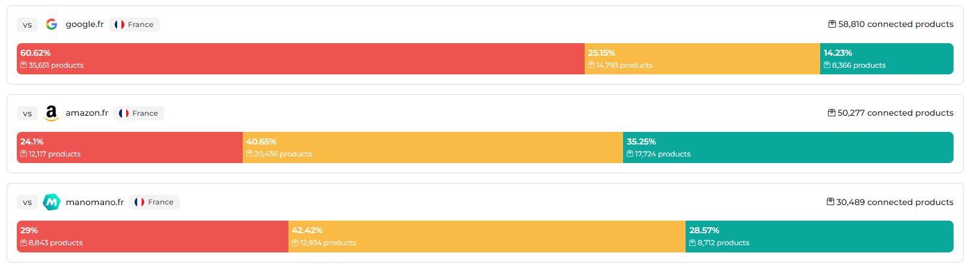This screenshot has height=265, width=971.
Task: Click the box icon next to 50,277 connected products
Action: [831, 113]
